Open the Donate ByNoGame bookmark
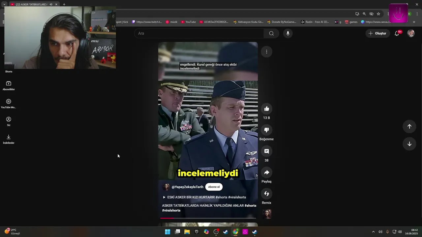This screenshot has width=422, height=237. click(282, 22)
